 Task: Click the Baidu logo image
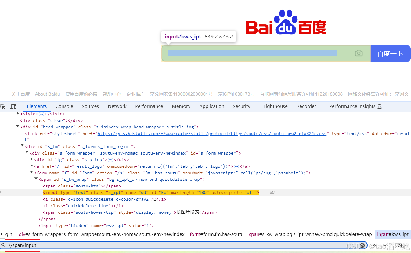[286, 22]
